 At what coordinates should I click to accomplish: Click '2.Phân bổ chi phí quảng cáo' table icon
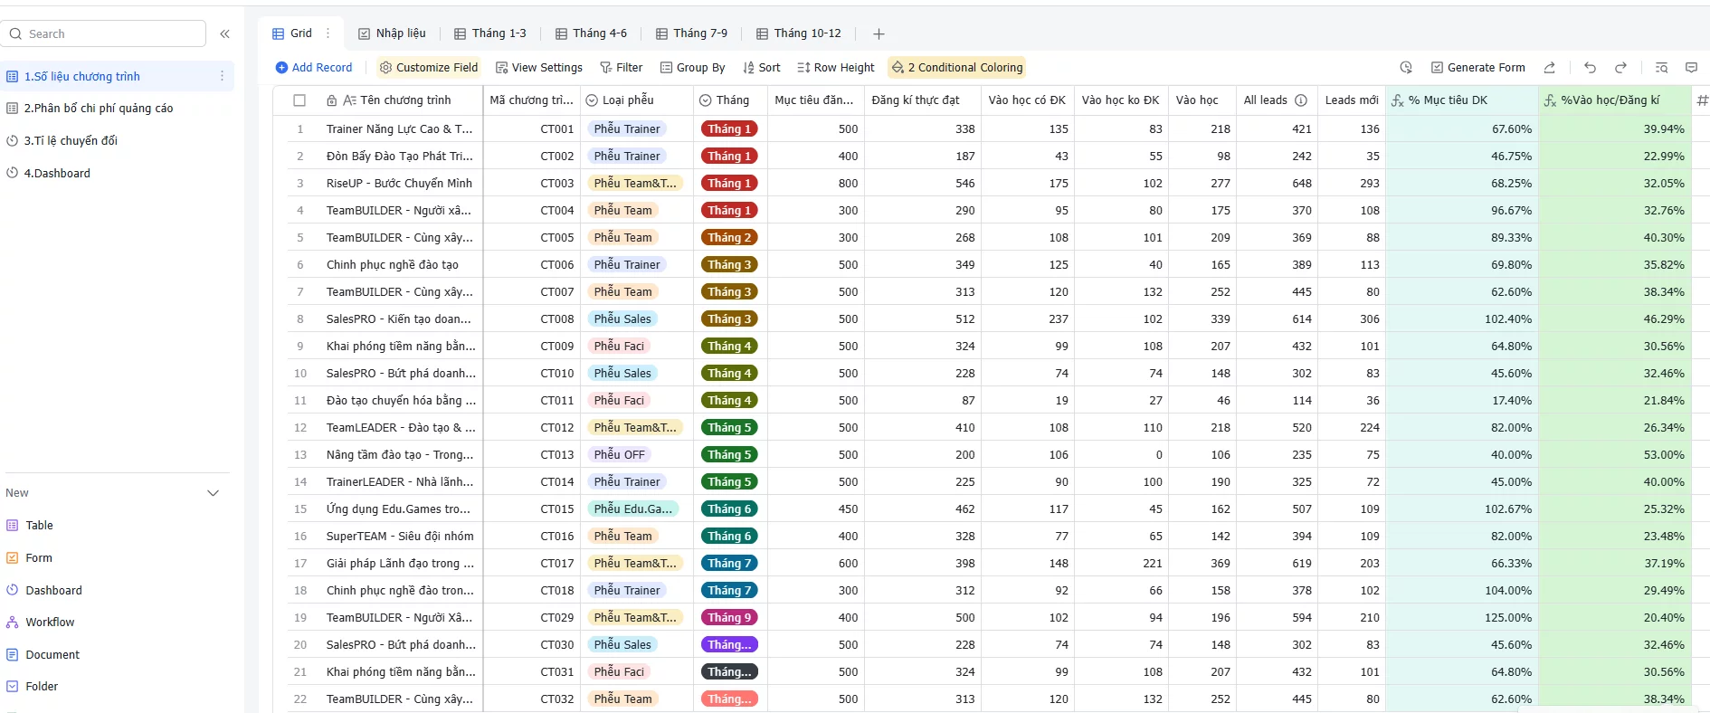click(13, 108)
